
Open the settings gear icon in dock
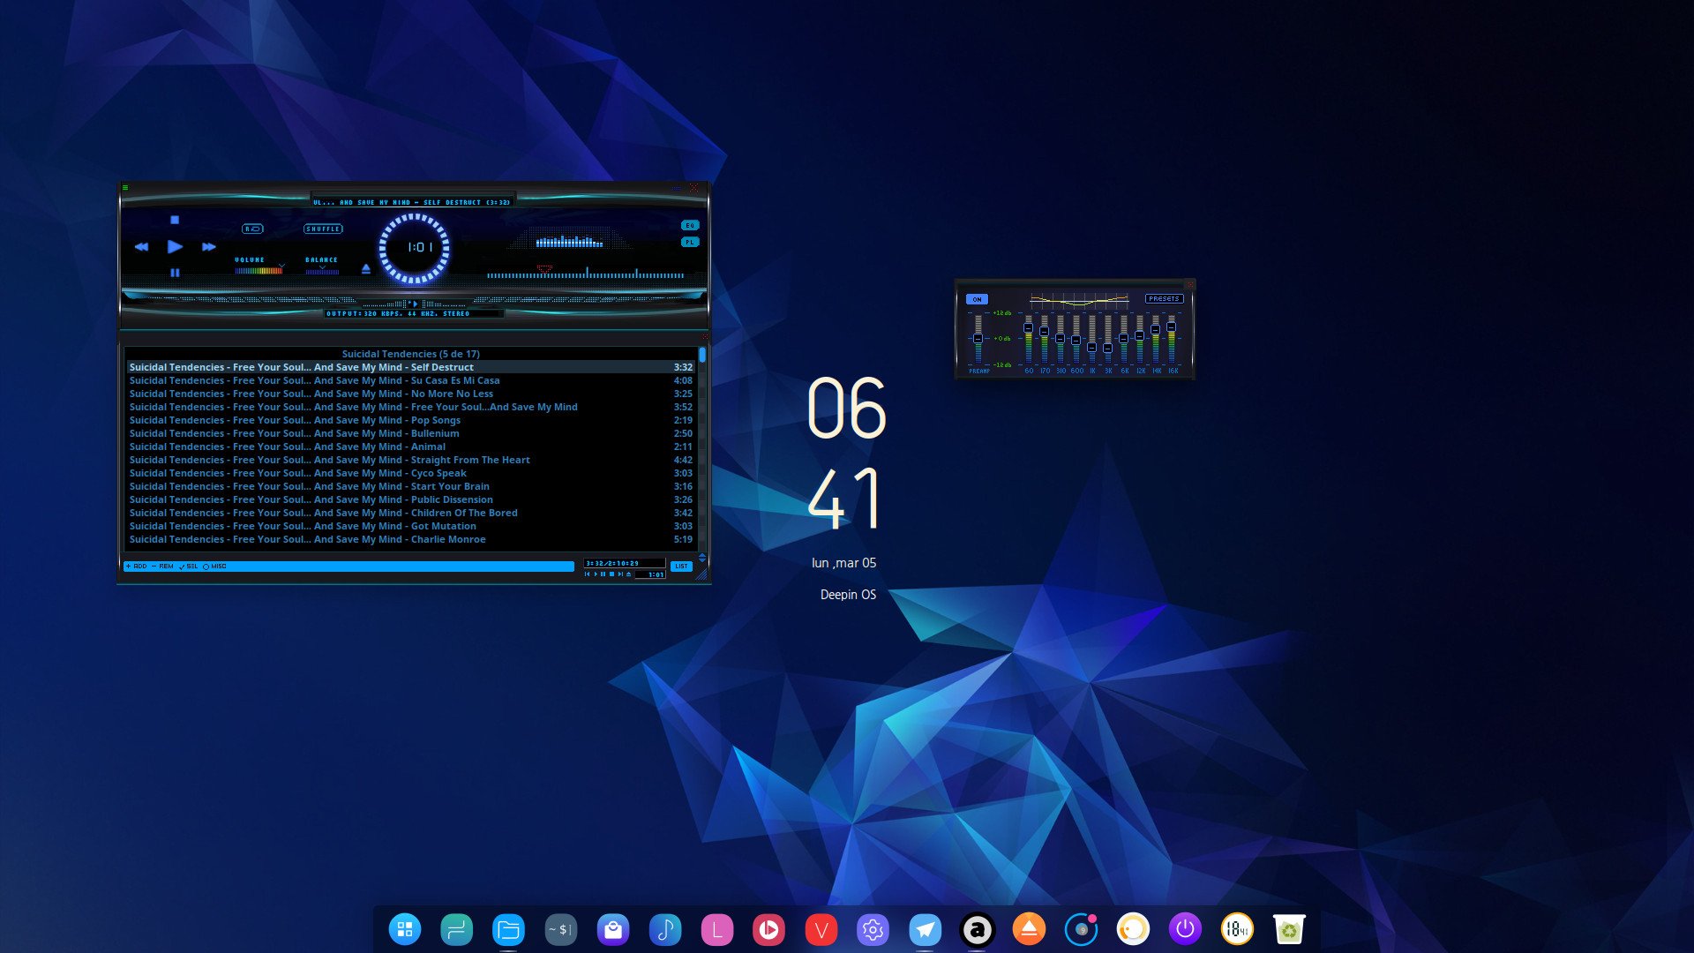[x=873, y=929]
